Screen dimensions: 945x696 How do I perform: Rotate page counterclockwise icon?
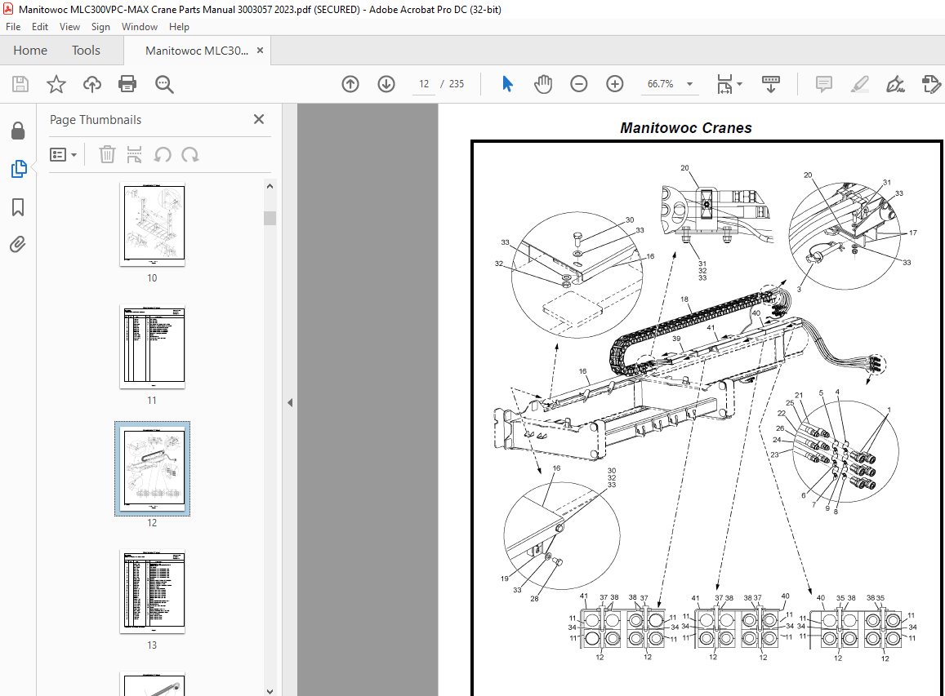point(162,155)
